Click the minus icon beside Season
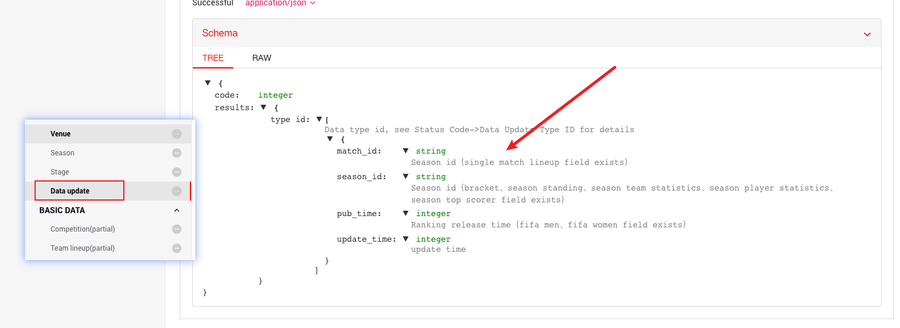 pyautogui.click(x=177, y=153)
